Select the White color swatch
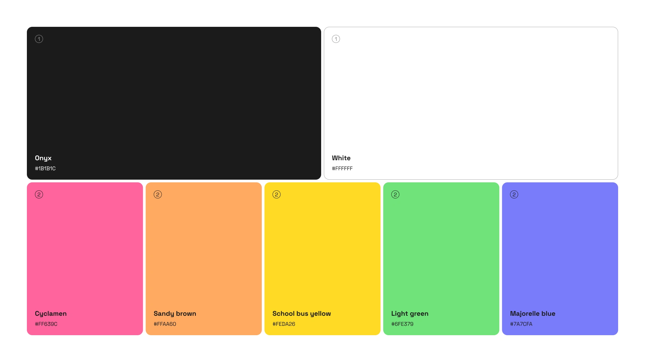Viewport: 645px width, 362px height. (470, 97)
